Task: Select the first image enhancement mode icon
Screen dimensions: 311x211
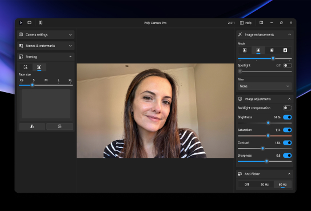Action: (x=245, y=50)
